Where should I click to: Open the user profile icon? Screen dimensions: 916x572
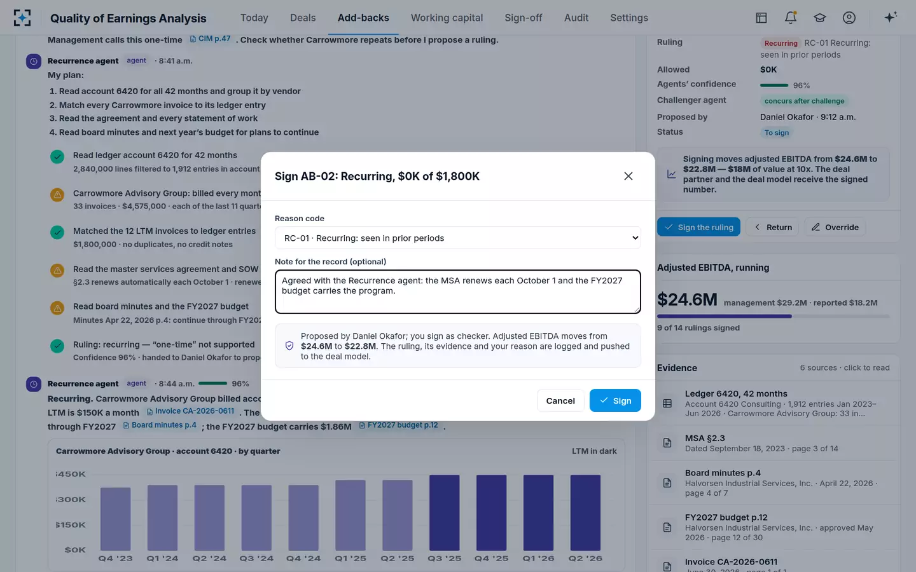pos(849,18)
